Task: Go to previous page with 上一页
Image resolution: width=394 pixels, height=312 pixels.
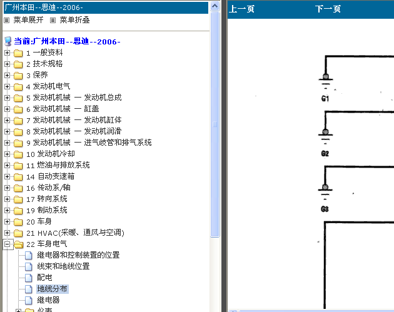Action: [x=242, y=9]
